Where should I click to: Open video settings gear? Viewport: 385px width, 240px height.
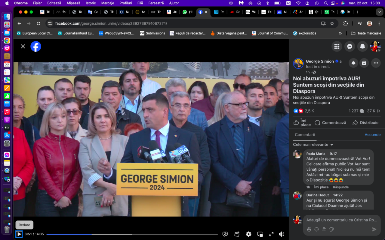pyautogui.click(x=248, y=234)
